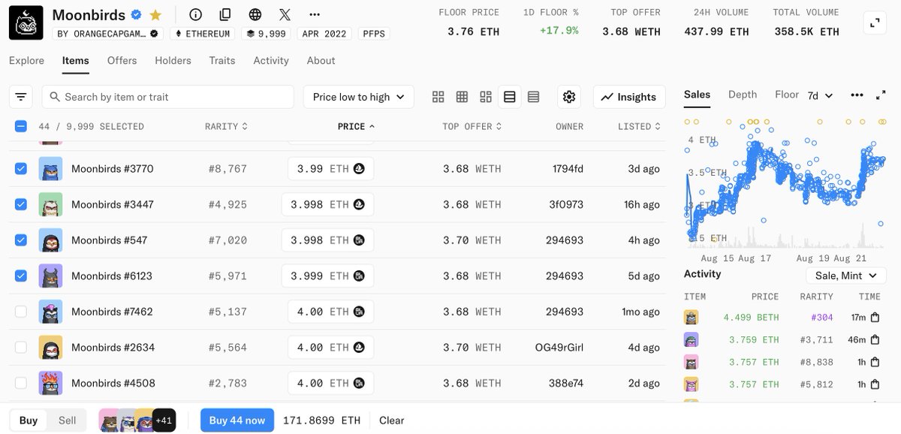901x434 pixels.
Task: Sort by the Rarity column
Action: click(226, 126)
